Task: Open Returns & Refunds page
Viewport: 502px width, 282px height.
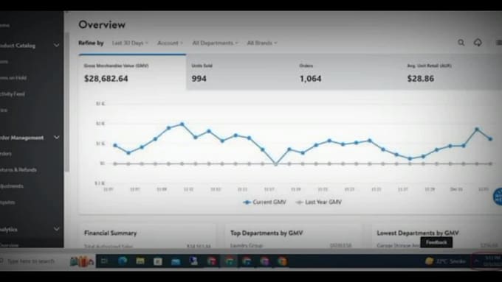Action: [18, 169]
